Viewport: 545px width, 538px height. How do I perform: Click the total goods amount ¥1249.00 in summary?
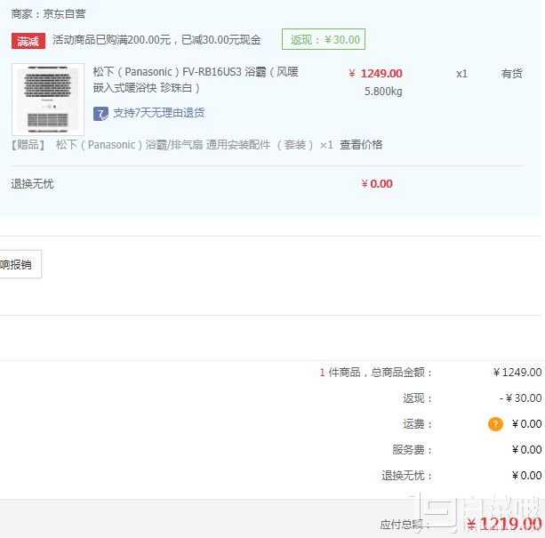517,373
